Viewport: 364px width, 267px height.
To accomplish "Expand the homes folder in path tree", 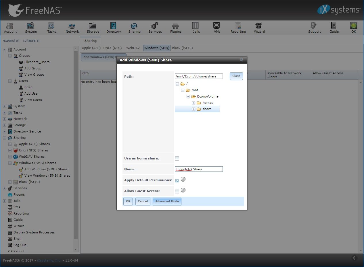I will (x=194, y=103).
